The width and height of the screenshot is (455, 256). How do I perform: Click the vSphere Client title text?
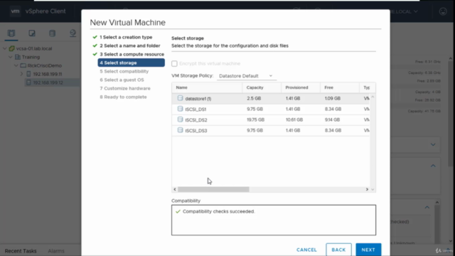45,11
